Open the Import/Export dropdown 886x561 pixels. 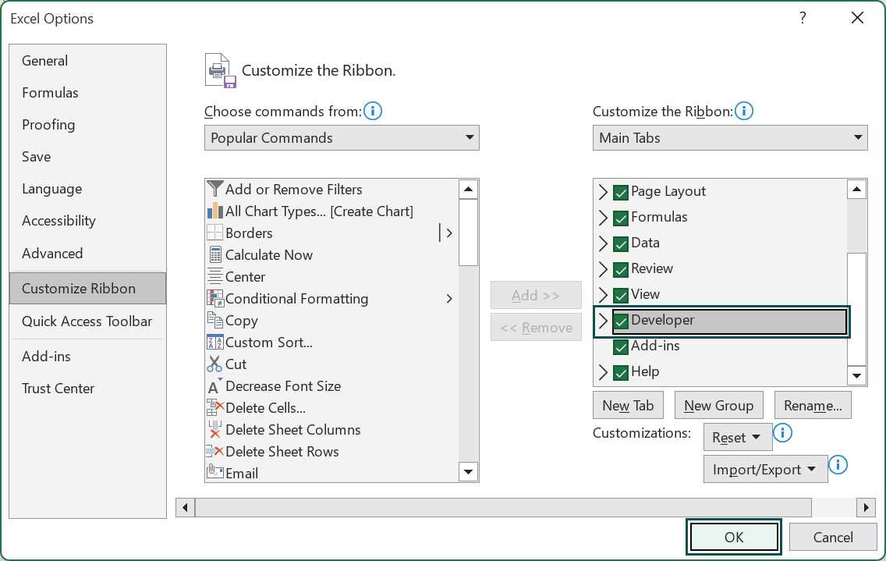765,469
